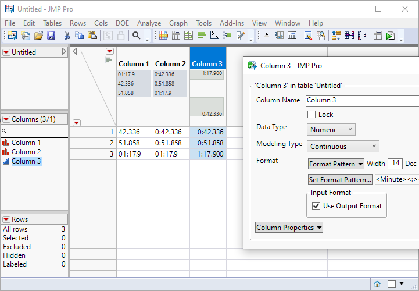Viewport: 419px width, 291px height.
Task: Click the Set Format Pattern button
Action: pyautogui.click(x=340, y=180)
